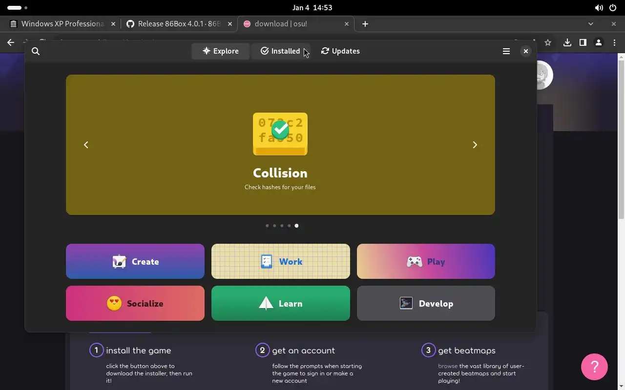Image resolution: width=625 pixels, height=390 pixels.
Task: Select the second carousel page dot
Action: tap(274, 226)
